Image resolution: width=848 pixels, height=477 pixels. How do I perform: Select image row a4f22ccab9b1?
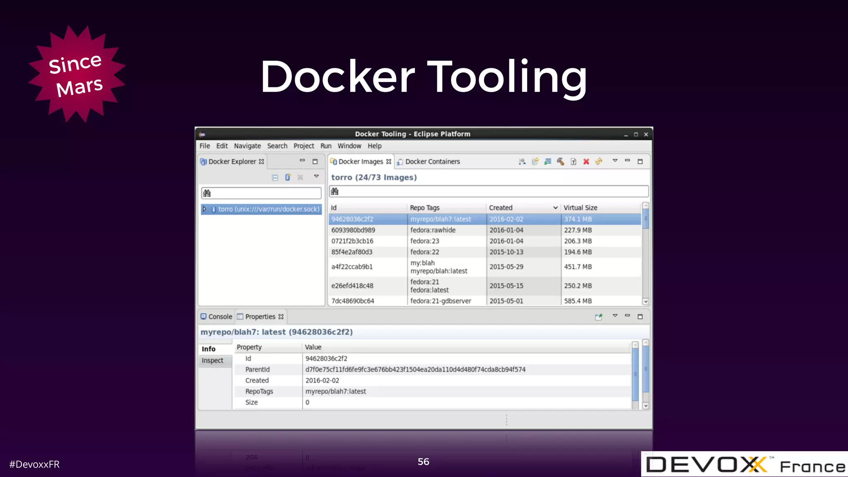click(x=485, y=267)
